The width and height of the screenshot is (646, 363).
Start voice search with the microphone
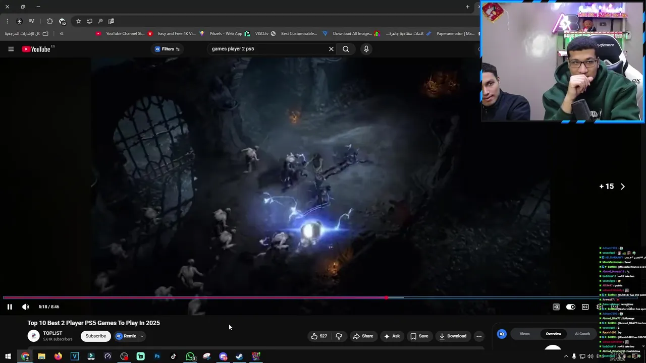pos(366,49)
